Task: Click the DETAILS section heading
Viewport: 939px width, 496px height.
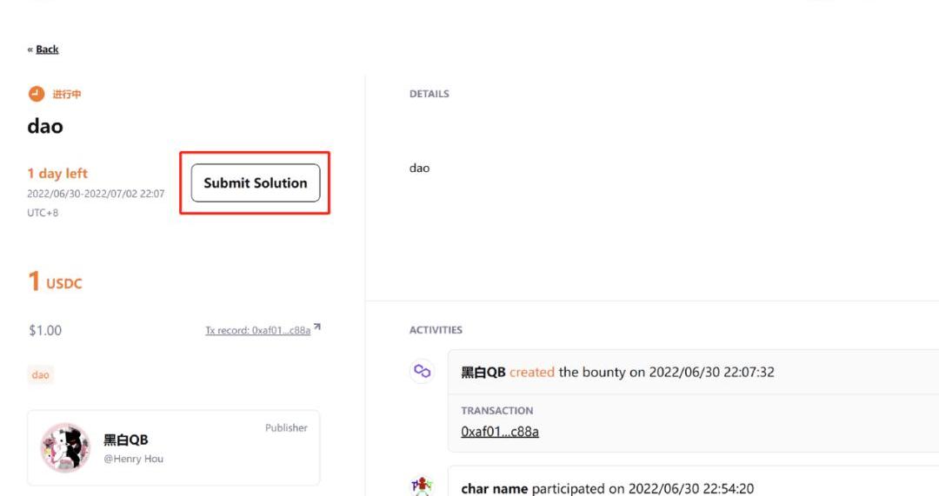Action: [x=430, y=94]
